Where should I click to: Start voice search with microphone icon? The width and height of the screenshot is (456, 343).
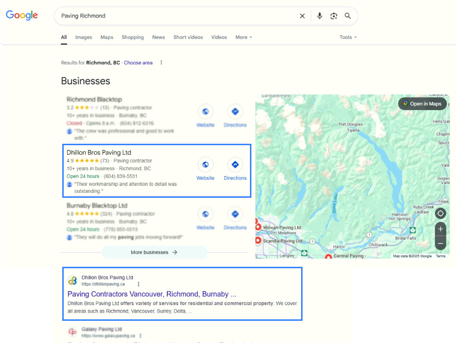(319, 16)
